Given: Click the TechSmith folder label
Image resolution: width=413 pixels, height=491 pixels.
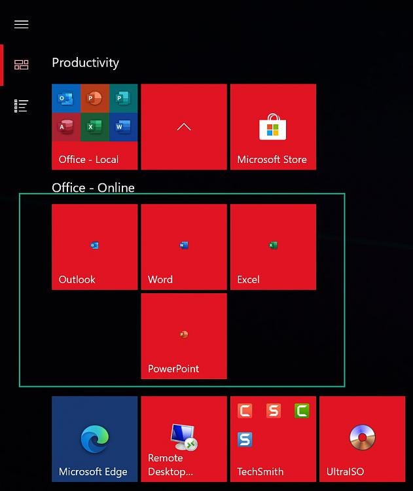Looking at the screenshot, I should (260, 471).
